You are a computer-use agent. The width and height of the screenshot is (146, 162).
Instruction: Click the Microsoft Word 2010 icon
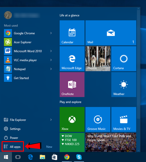click(x=8, y=51)
